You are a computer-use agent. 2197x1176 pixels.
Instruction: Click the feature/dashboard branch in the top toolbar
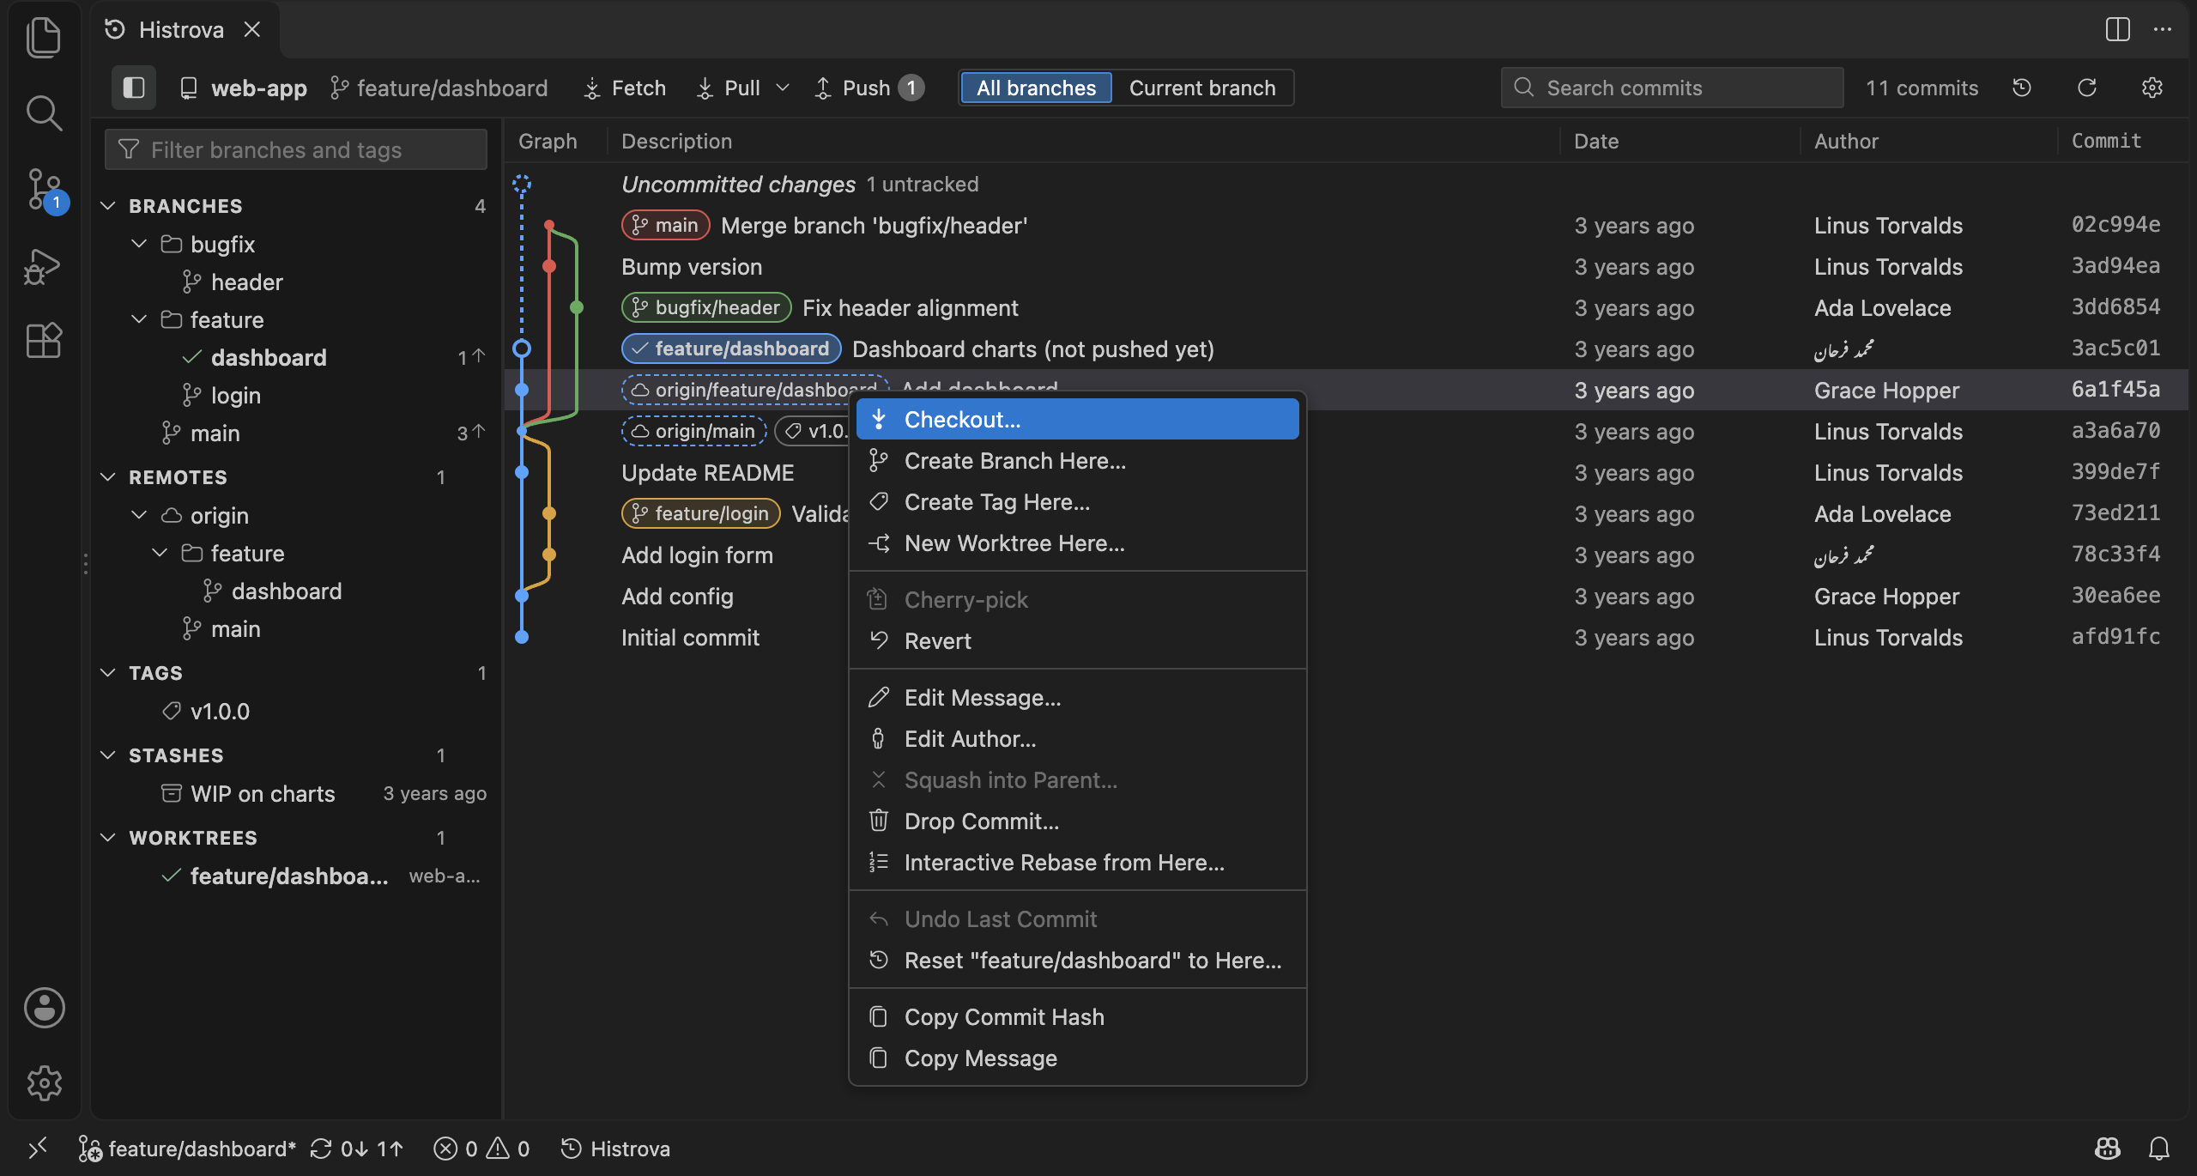tap(439, 88)
